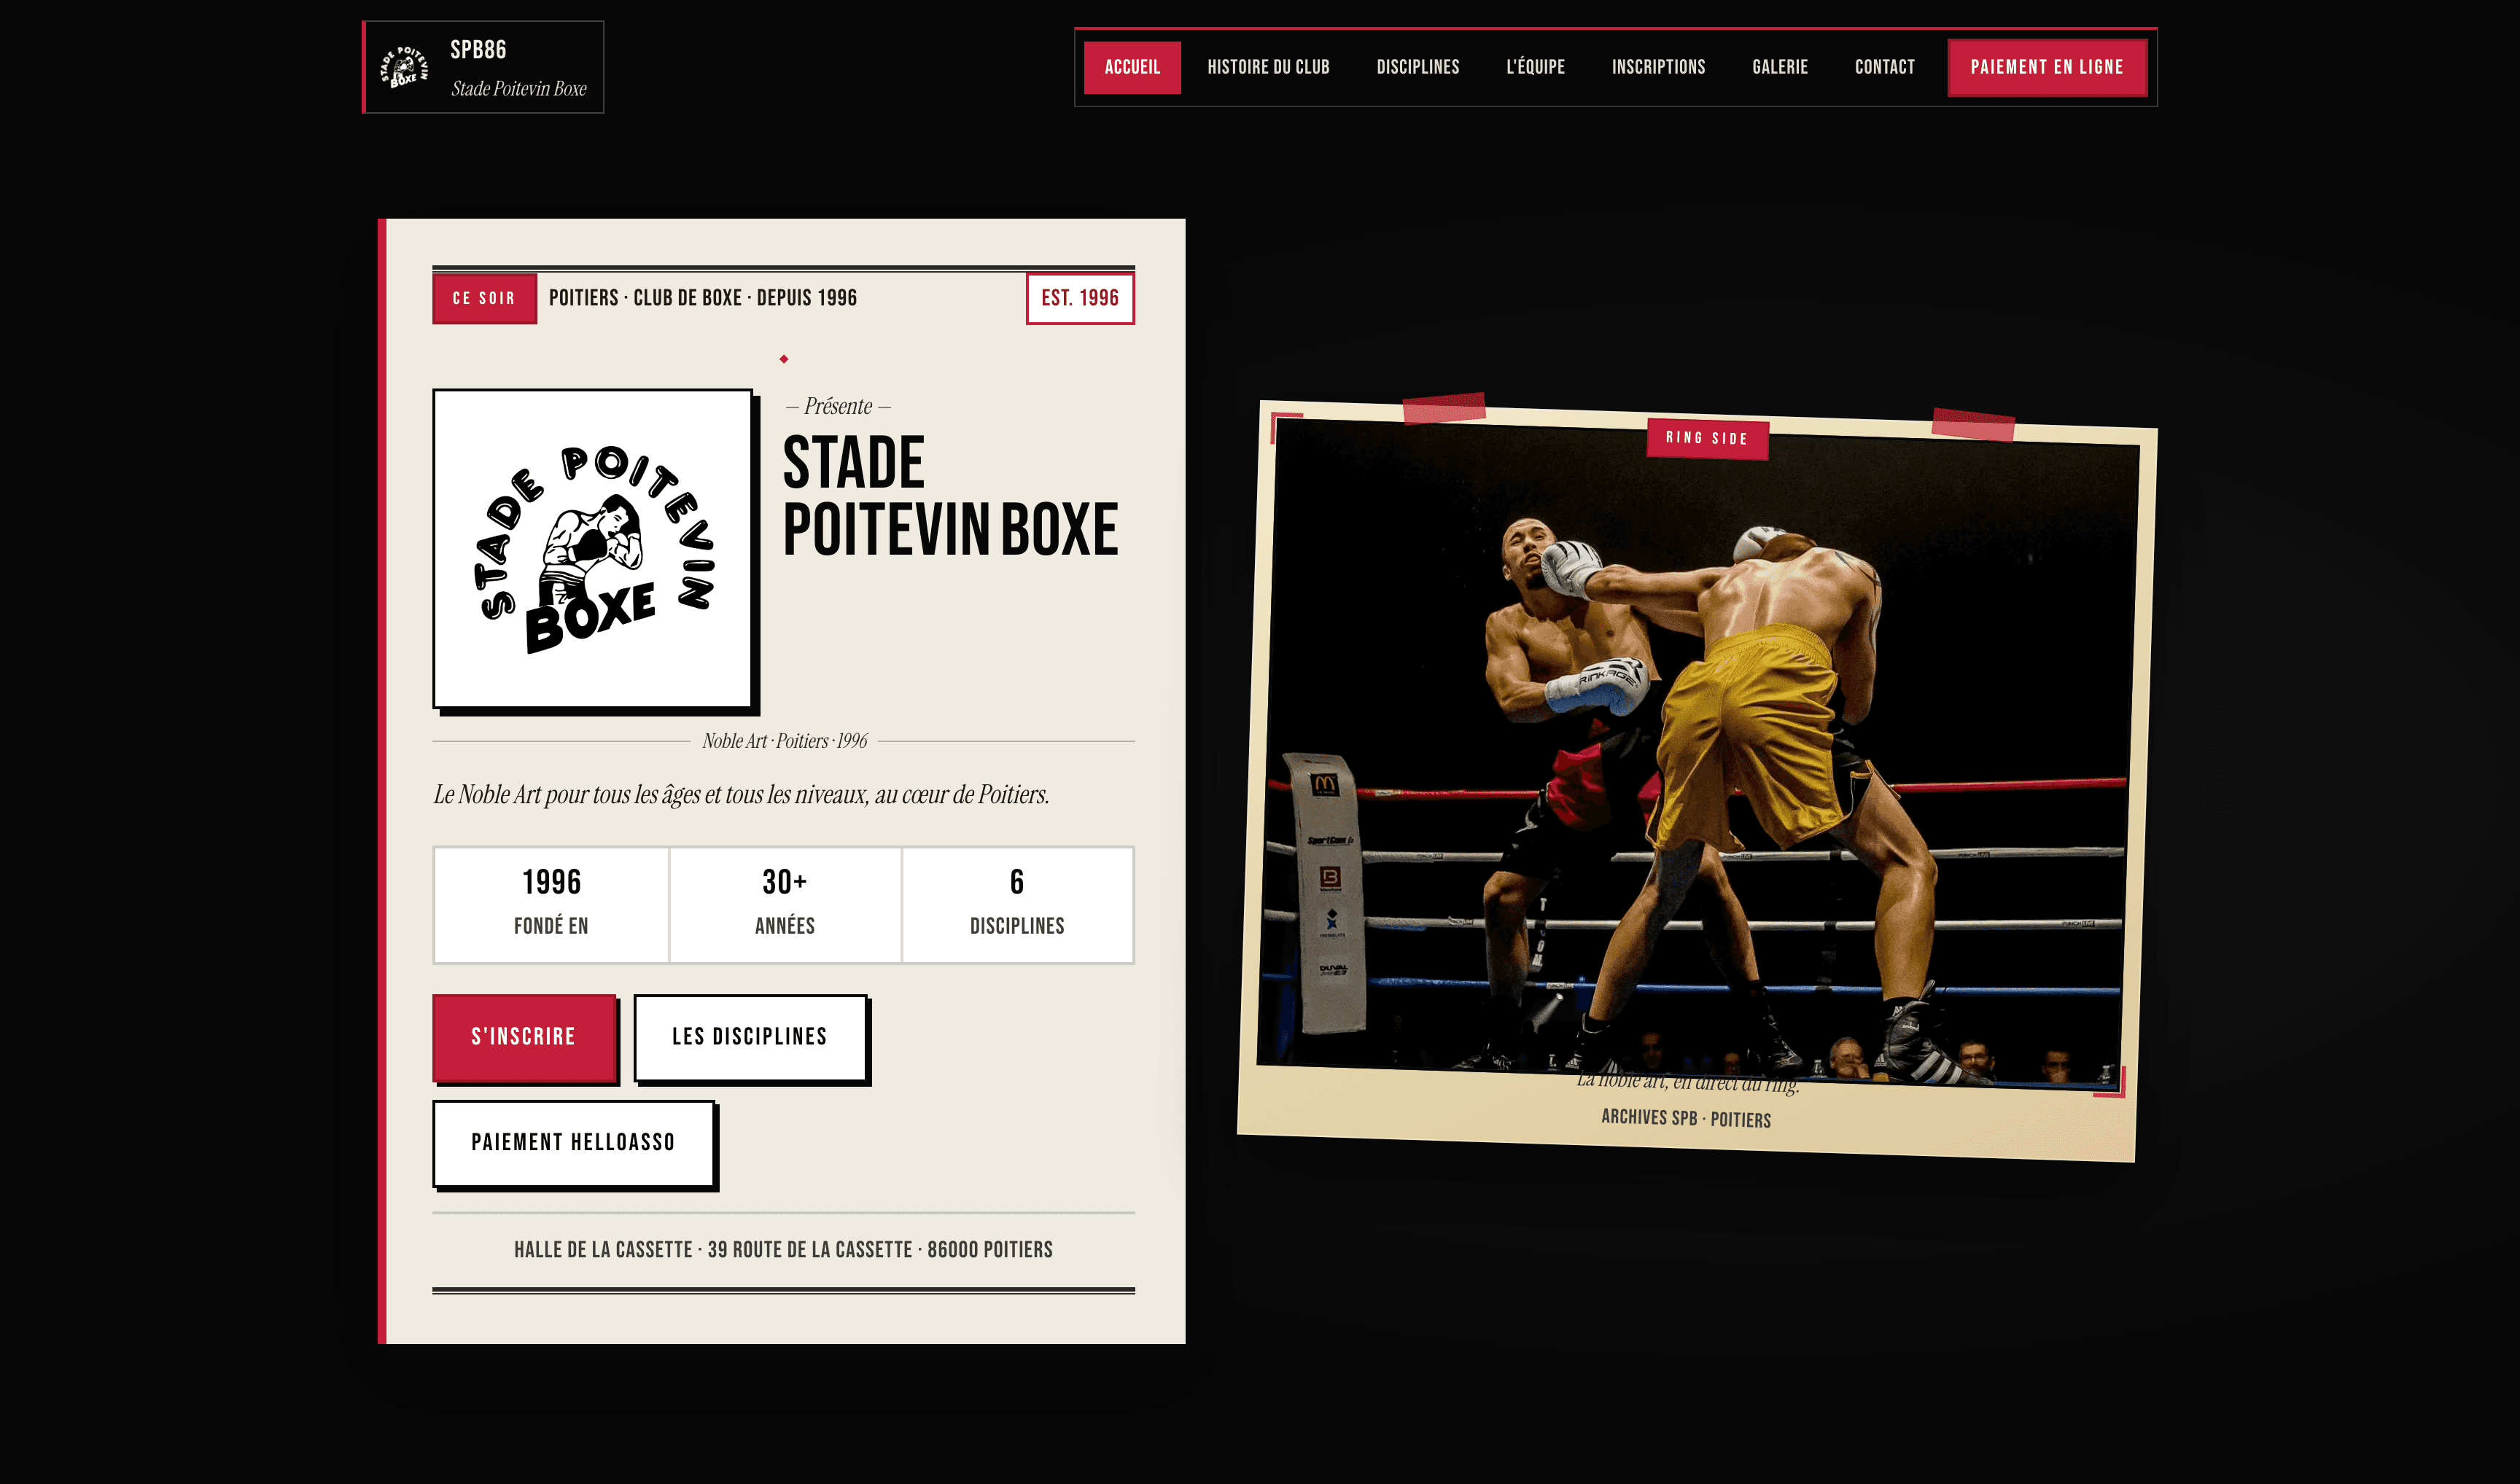Click the Le Noble Art pour tous sentence

pos(742,795)
